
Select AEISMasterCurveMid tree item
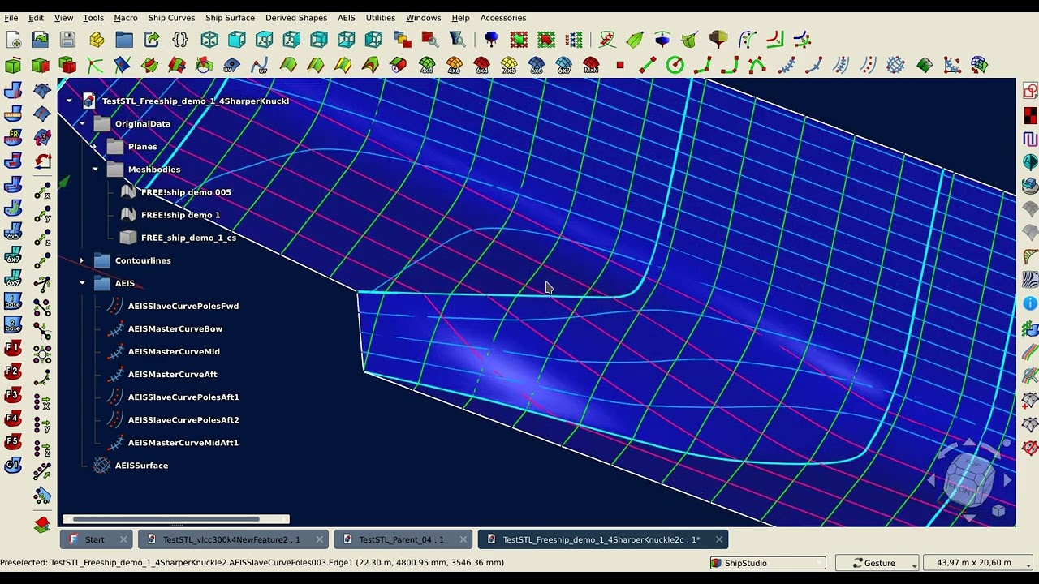point(174,351)
